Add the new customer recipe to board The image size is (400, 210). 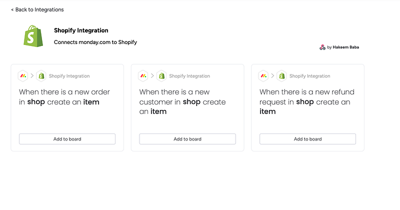(x=187, y=139)
